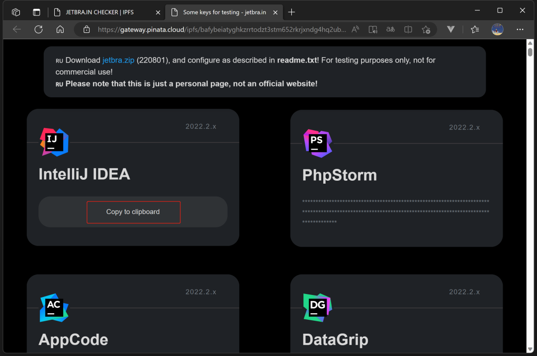
Task: Click DataGrip's 2022.2.x version label
Action: (x=464, y=292)
